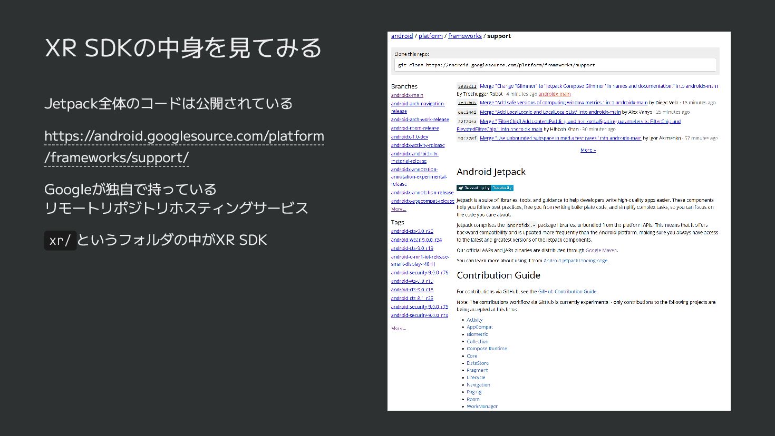Open the android.googlesource.com support URL on the slide
Image resolution: width=775 pixels, height=436 pixels.
tap(184, 147)
